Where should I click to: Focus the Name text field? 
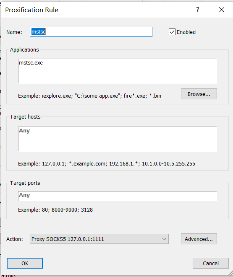click(x=91, y=32)
